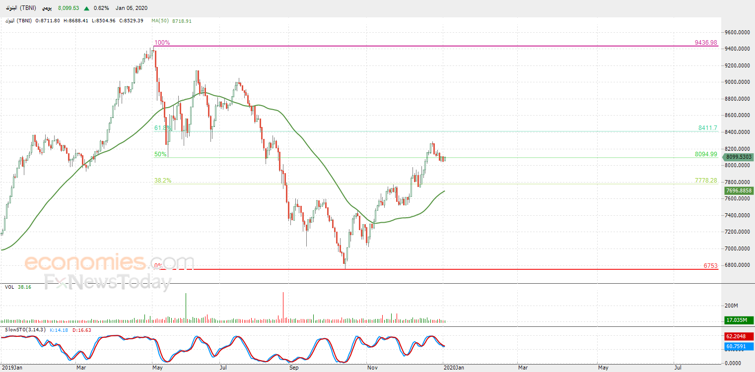Click the 6753 Fibonacci price label
755x372 pixels.
click(711, 266)
